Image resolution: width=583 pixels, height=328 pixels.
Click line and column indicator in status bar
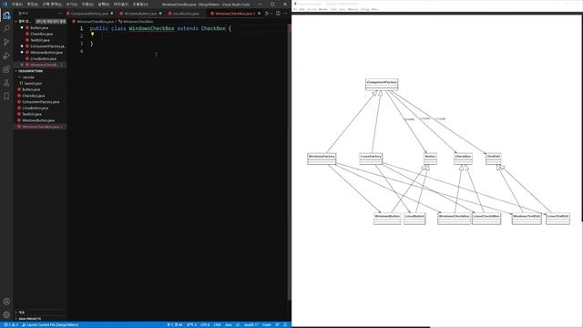pos(175,325)
